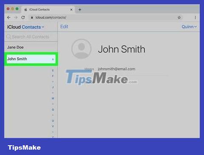This screenshot has height=155, width=204.
Task: Click the yellow minimize window button
Action: (13, 9)
